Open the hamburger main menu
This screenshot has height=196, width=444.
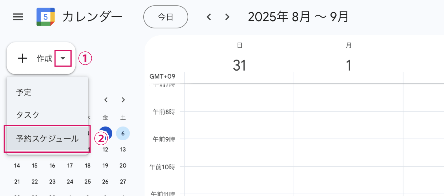click(x=18, y=17)
